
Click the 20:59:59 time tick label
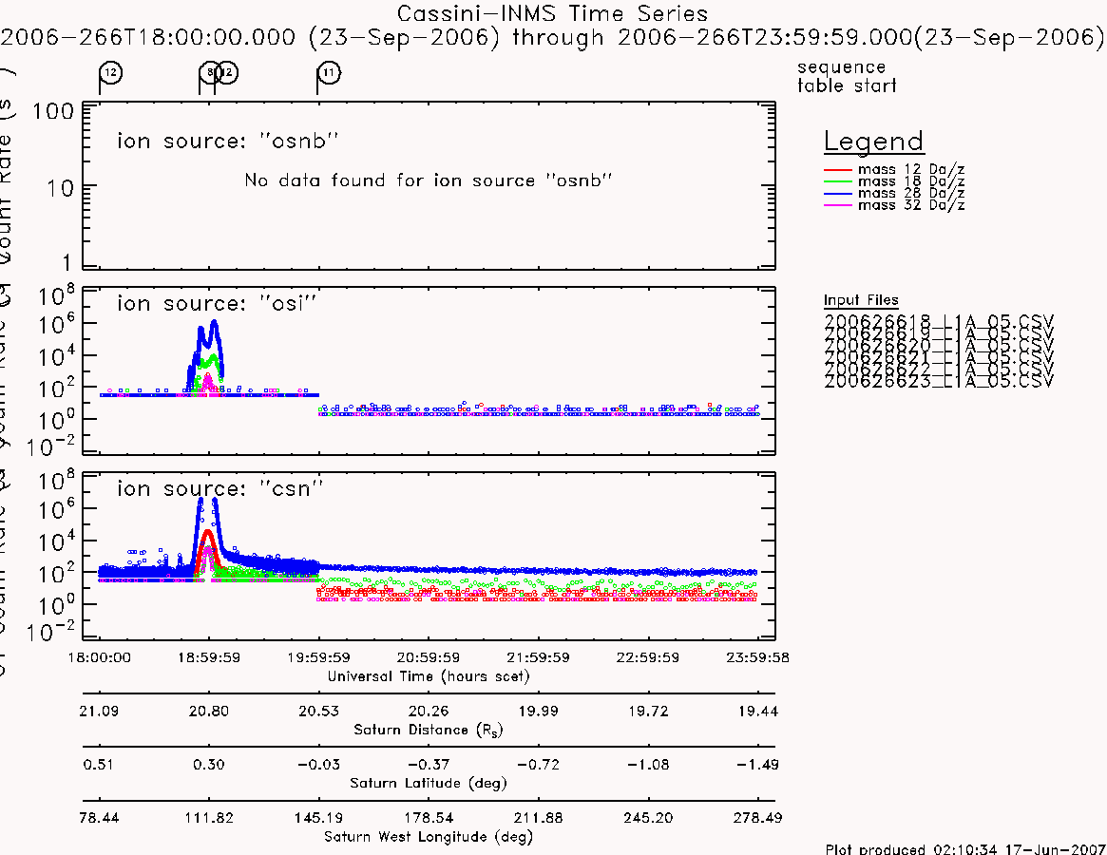(x=428, y=657)
